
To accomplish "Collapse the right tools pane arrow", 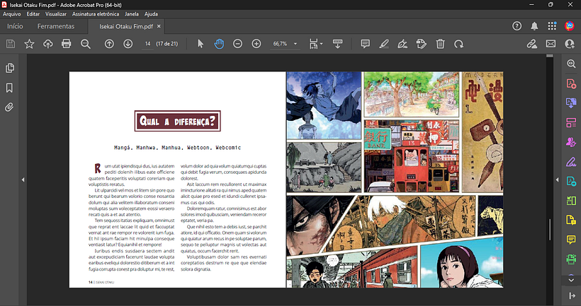I will point(557,180).
